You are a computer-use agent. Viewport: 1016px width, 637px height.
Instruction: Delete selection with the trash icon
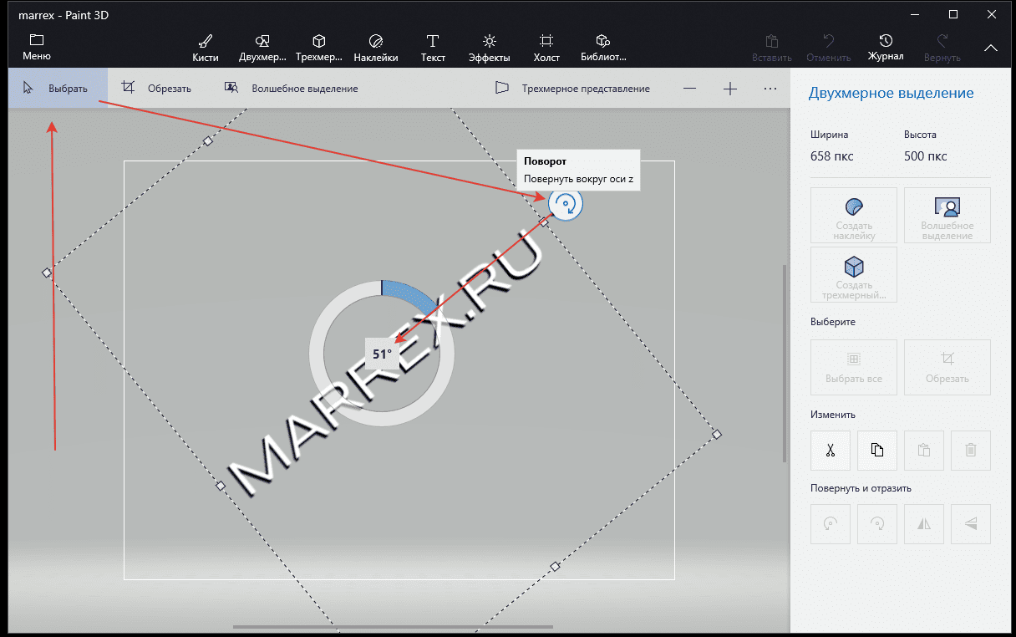pos(971,450)
